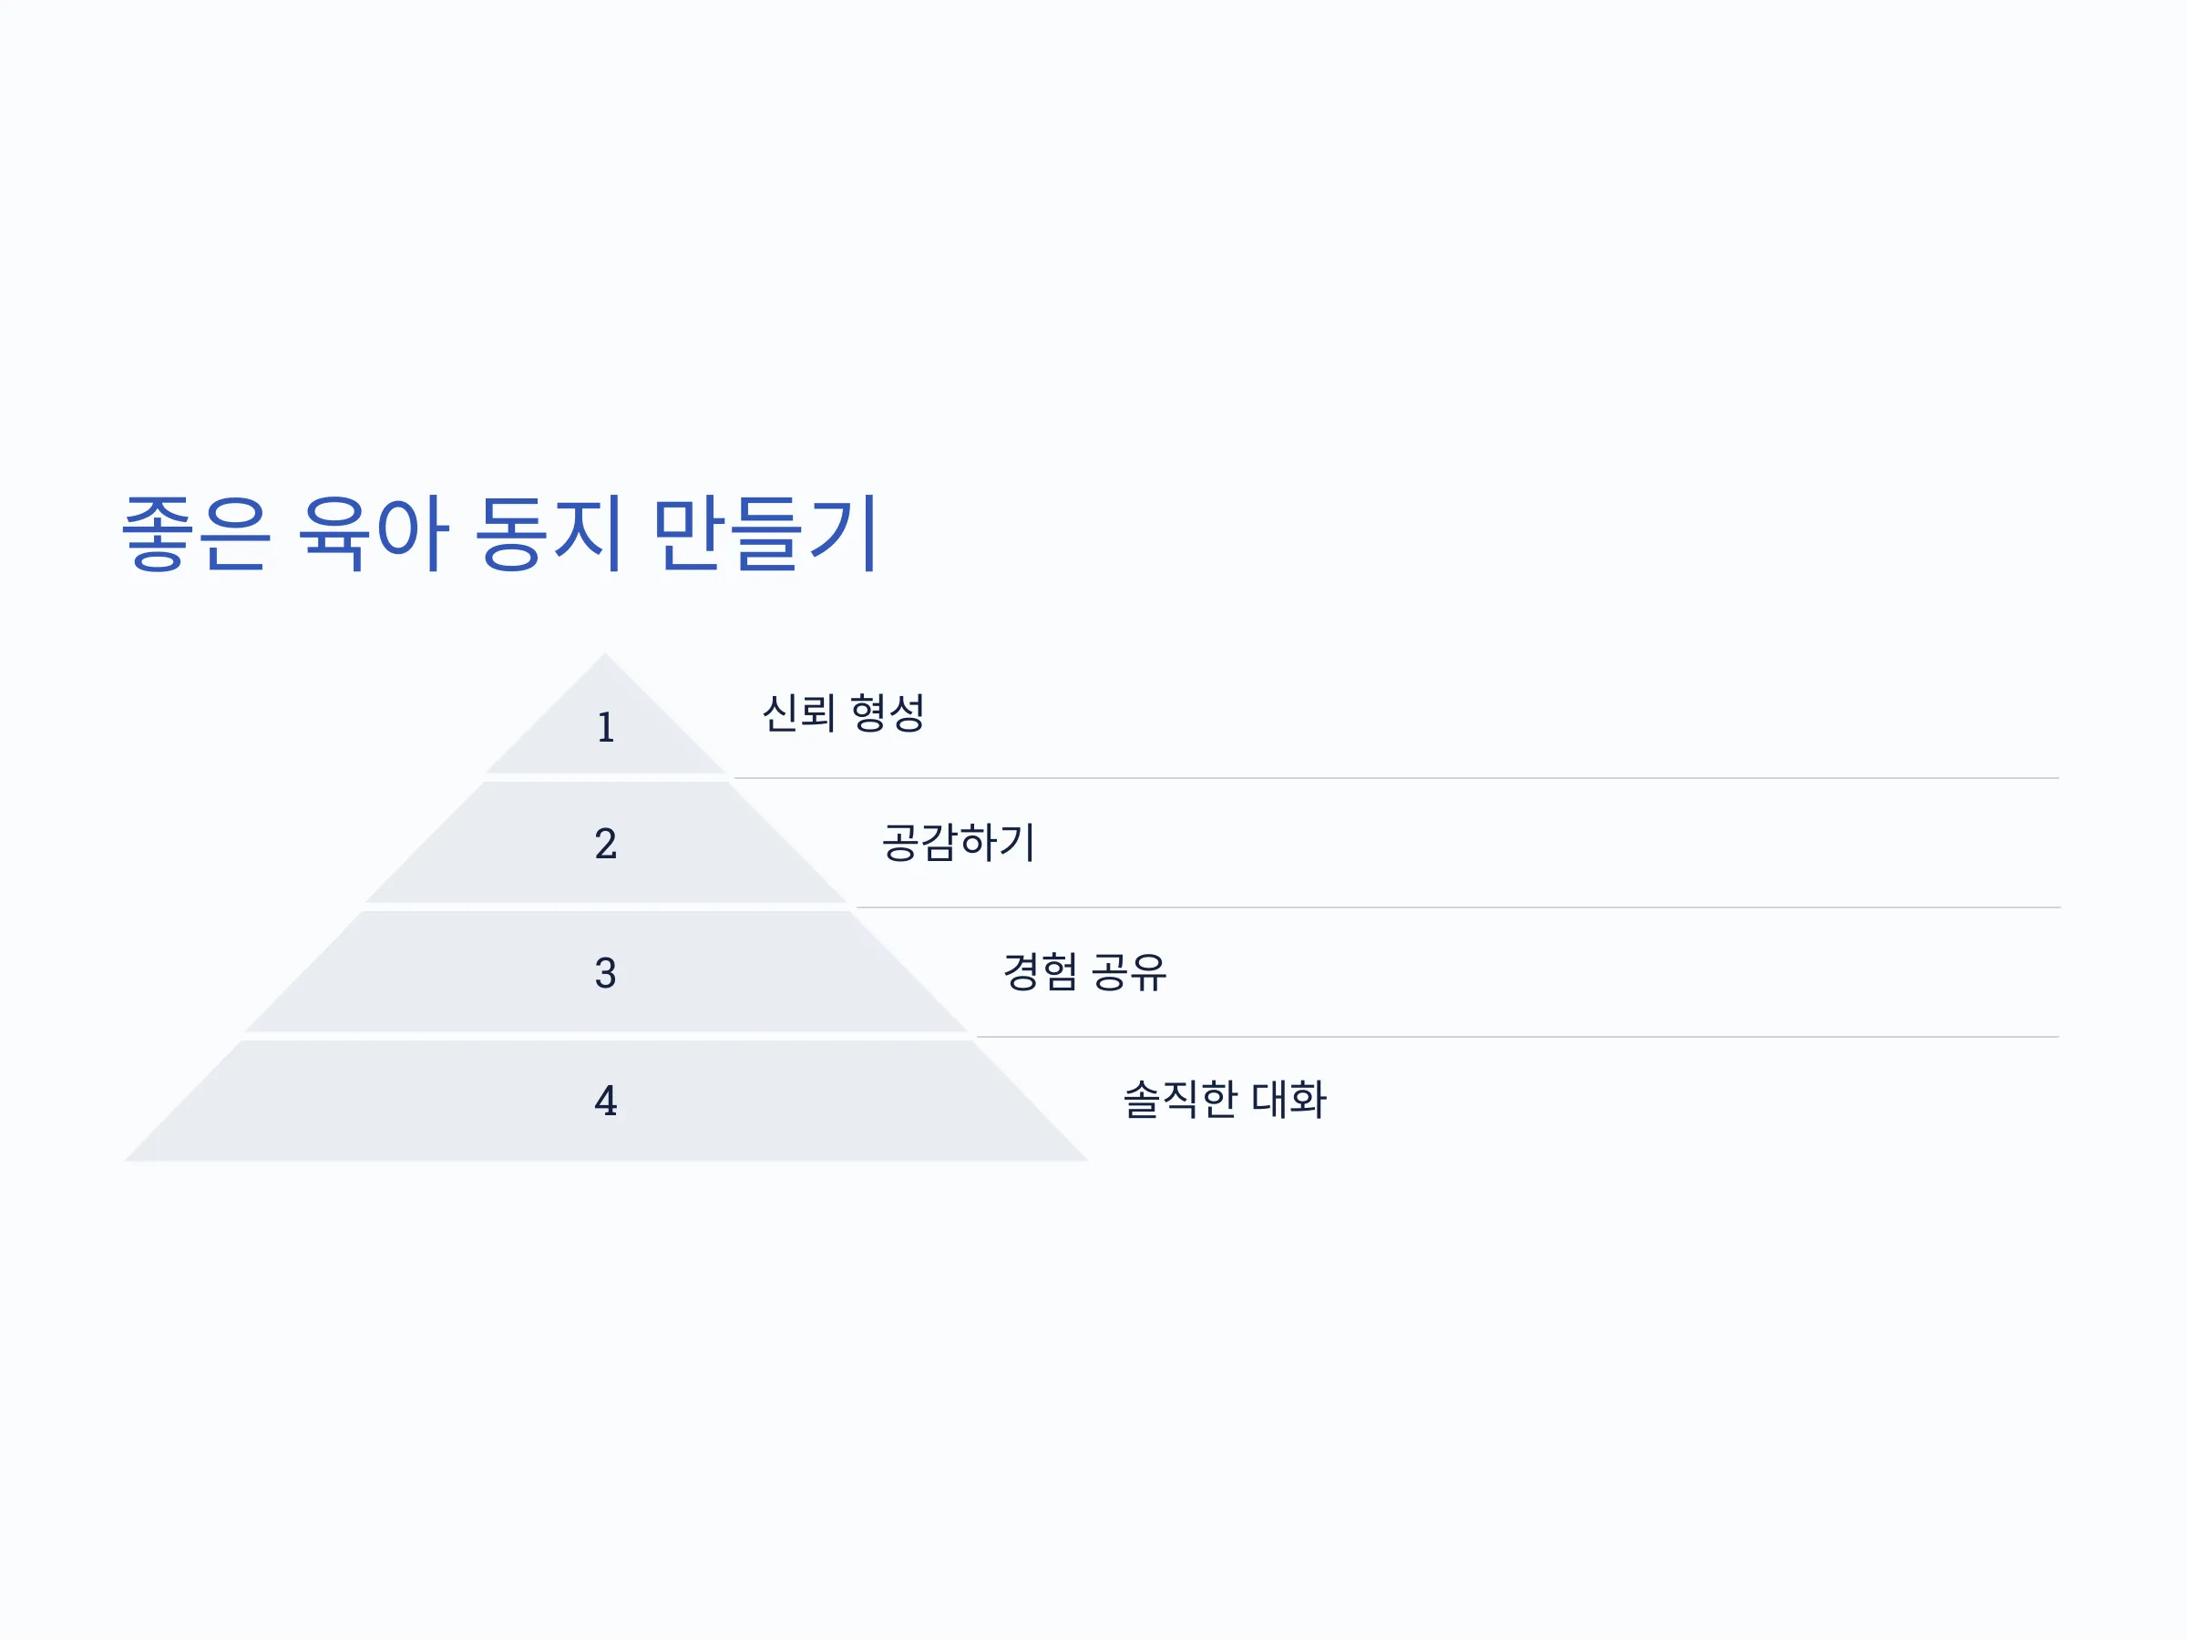Click the word 형성 in first label
2187x1640 pixels.
(888, 712)
